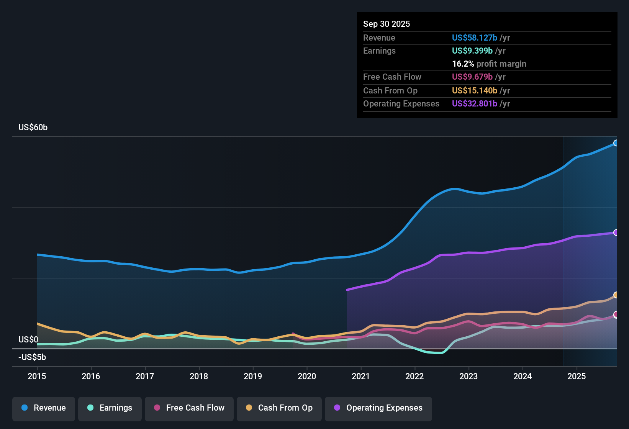Select the 2020 year label
Screen dimensions: 629x429
tap(307, 377)
